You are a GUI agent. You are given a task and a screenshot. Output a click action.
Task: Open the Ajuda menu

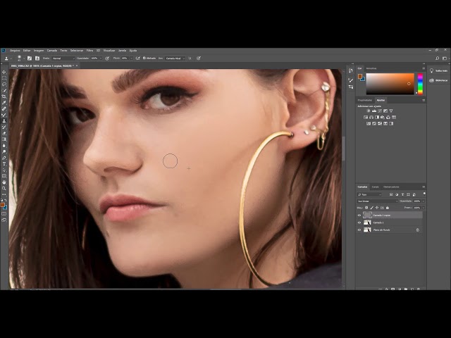[x=133, y=51]
